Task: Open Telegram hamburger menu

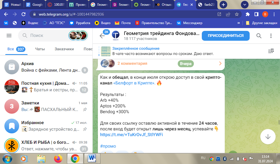Action: (x=9, y=36)
